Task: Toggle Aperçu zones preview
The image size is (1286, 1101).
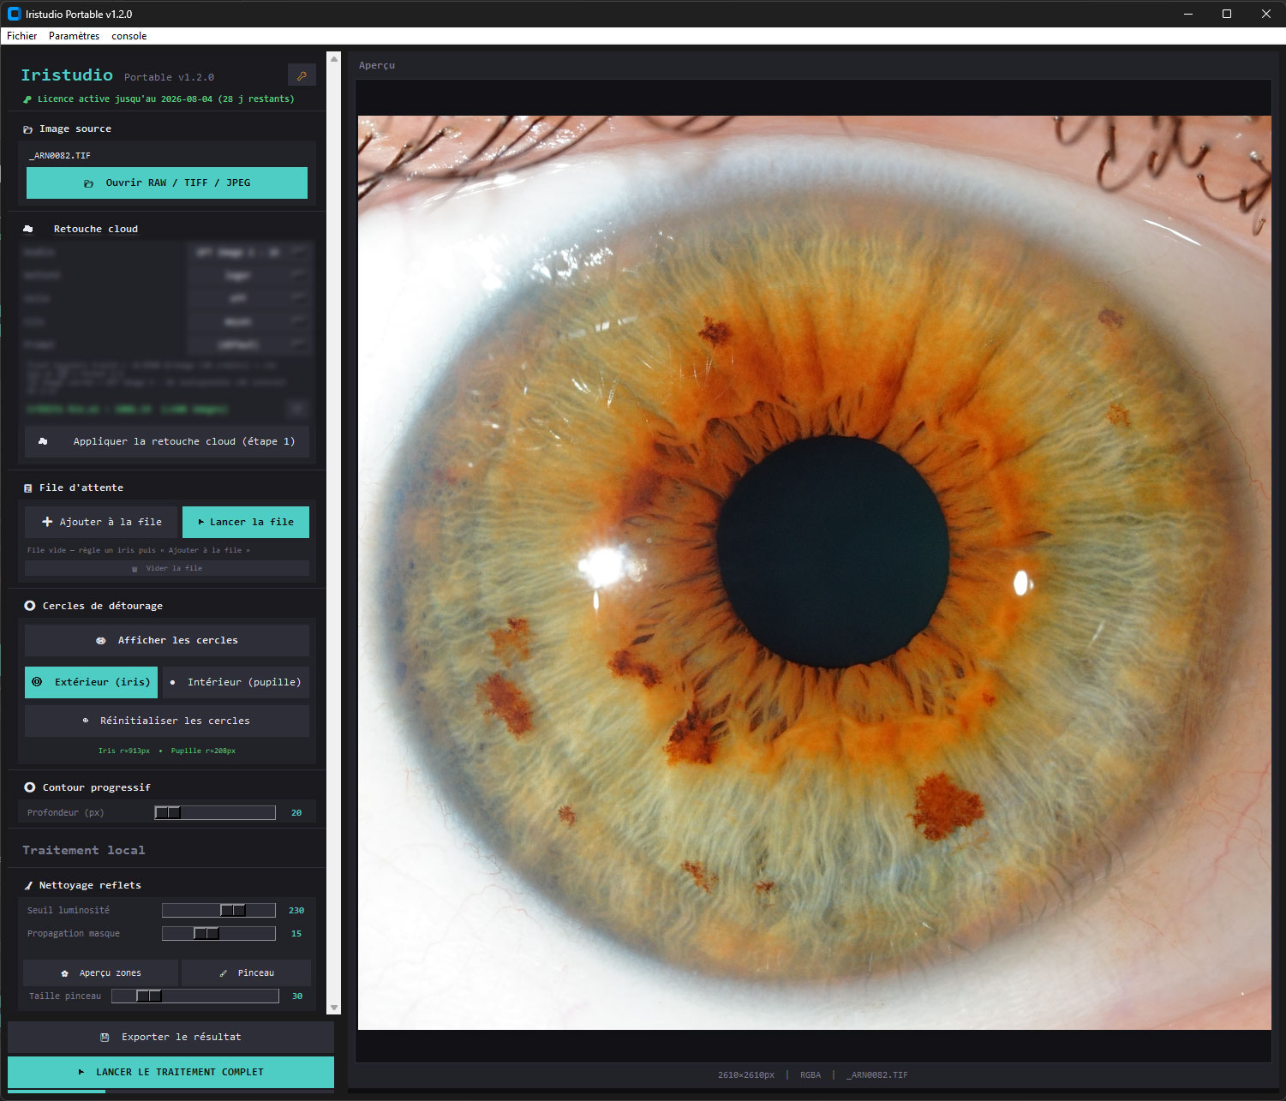Action: point(101,972)
